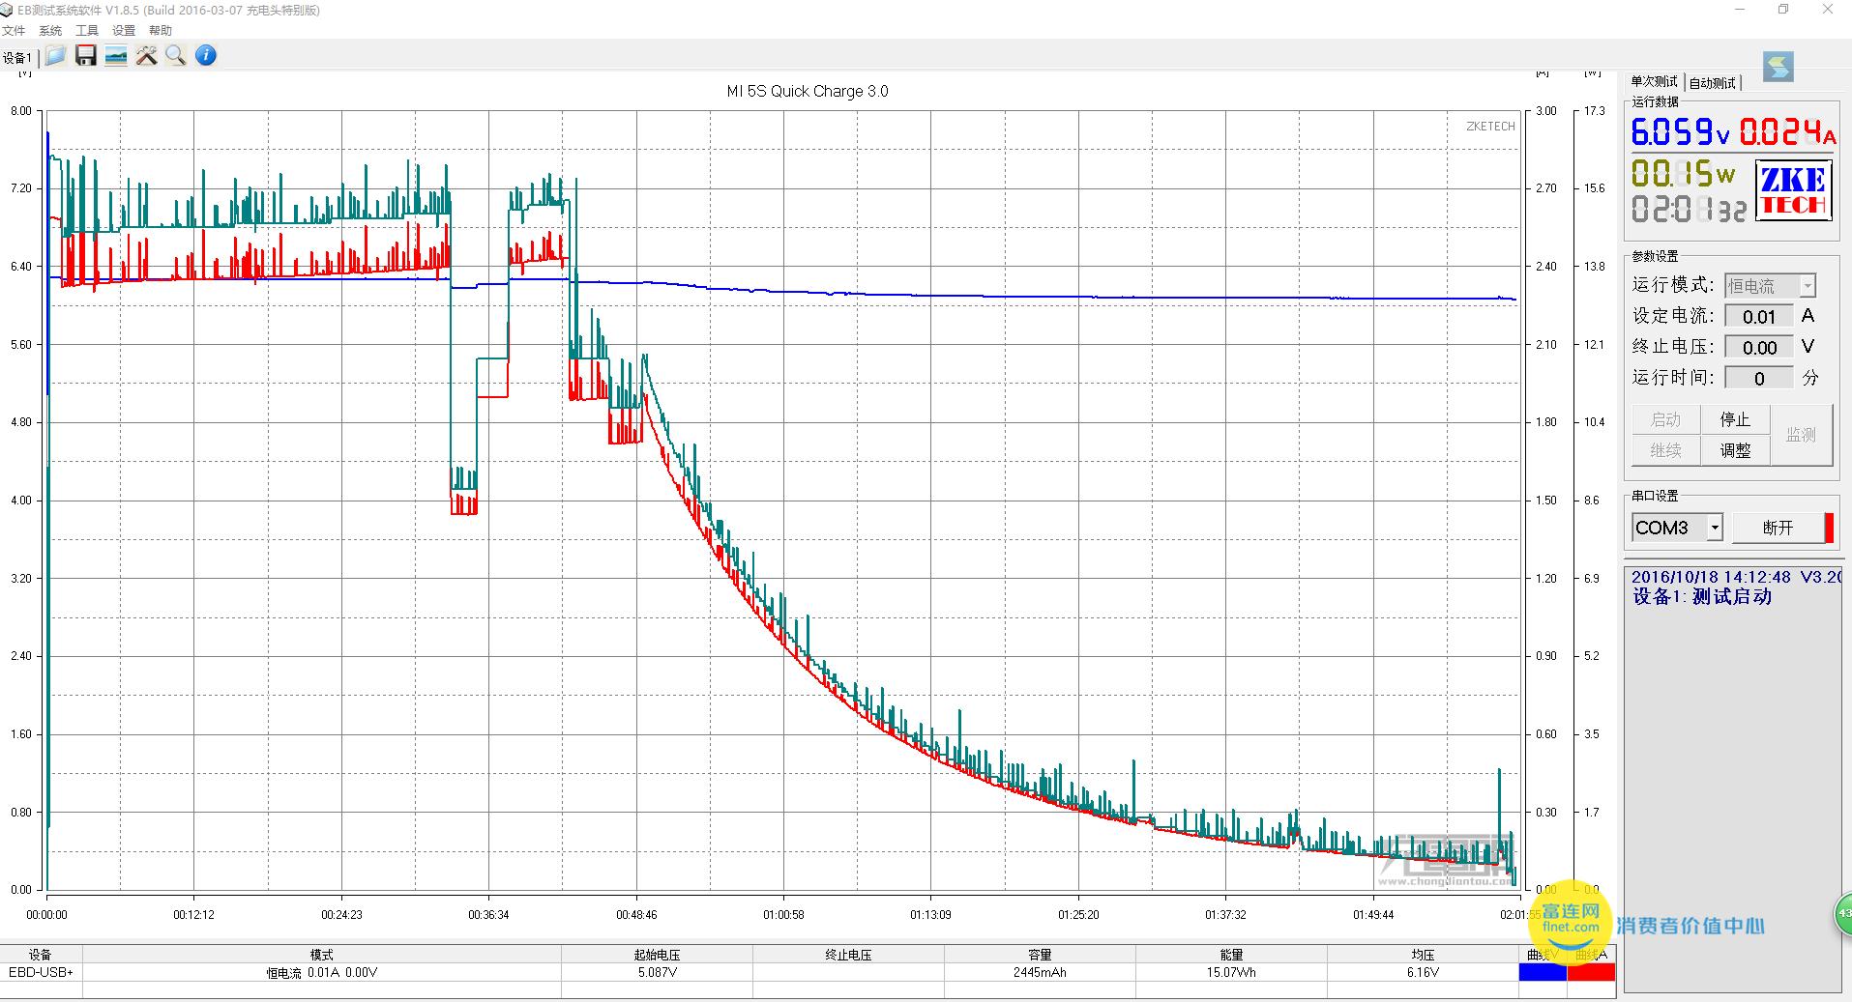Click the 断开 disconnect button
1852x1002 pixels.
click(x=1778, y=528)
